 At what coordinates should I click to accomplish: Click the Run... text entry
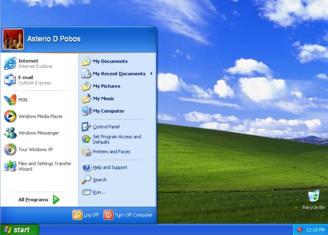(x=99, y=192)
